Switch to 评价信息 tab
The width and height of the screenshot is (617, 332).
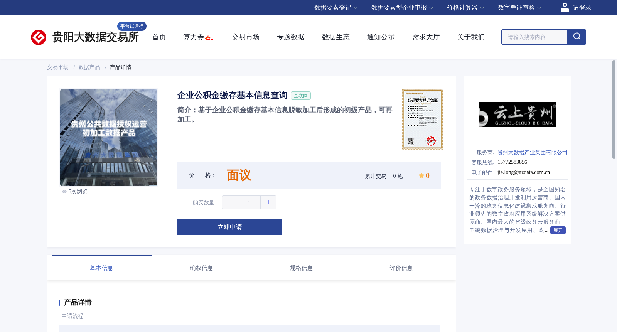tap(401, 268)
